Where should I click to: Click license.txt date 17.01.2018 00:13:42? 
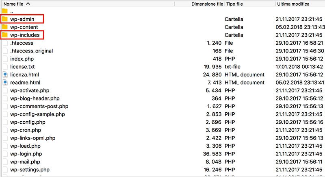coord(299,67)
